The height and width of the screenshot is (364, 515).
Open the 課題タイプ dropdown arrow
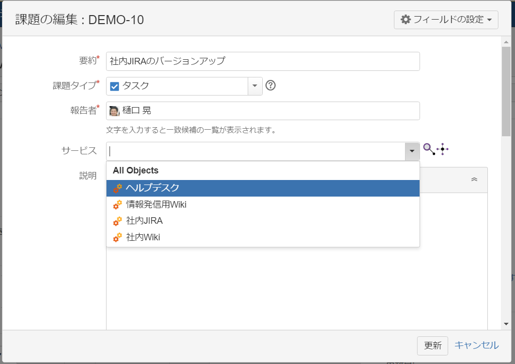[x=255, y=86]
